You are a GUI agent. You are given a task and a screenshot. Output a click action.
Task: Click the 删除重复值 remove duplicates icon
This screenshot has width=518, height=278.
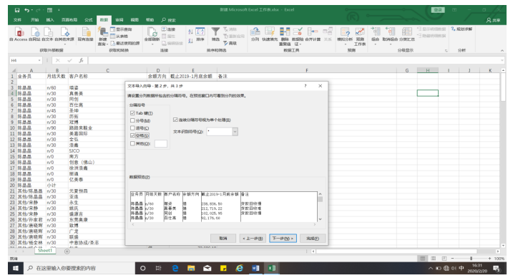click(285, 32)
